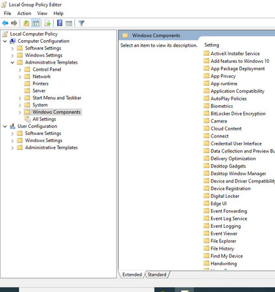Screen dimensions: 275x292
Task: Click the Digital Locker folder icon
Action: [x=206, y=196]
